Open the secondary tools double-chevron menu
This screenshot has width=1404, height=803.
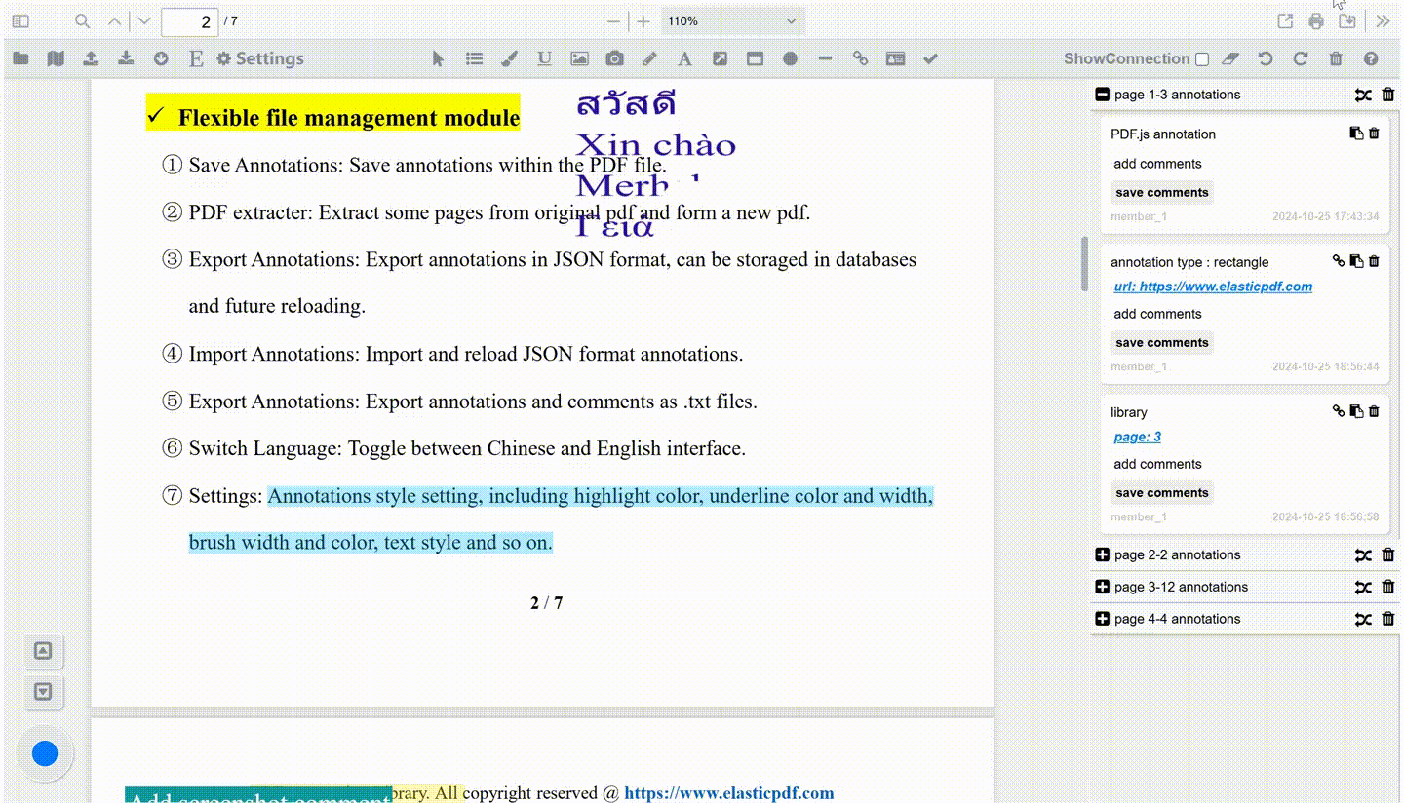(x=1383, y=21)
